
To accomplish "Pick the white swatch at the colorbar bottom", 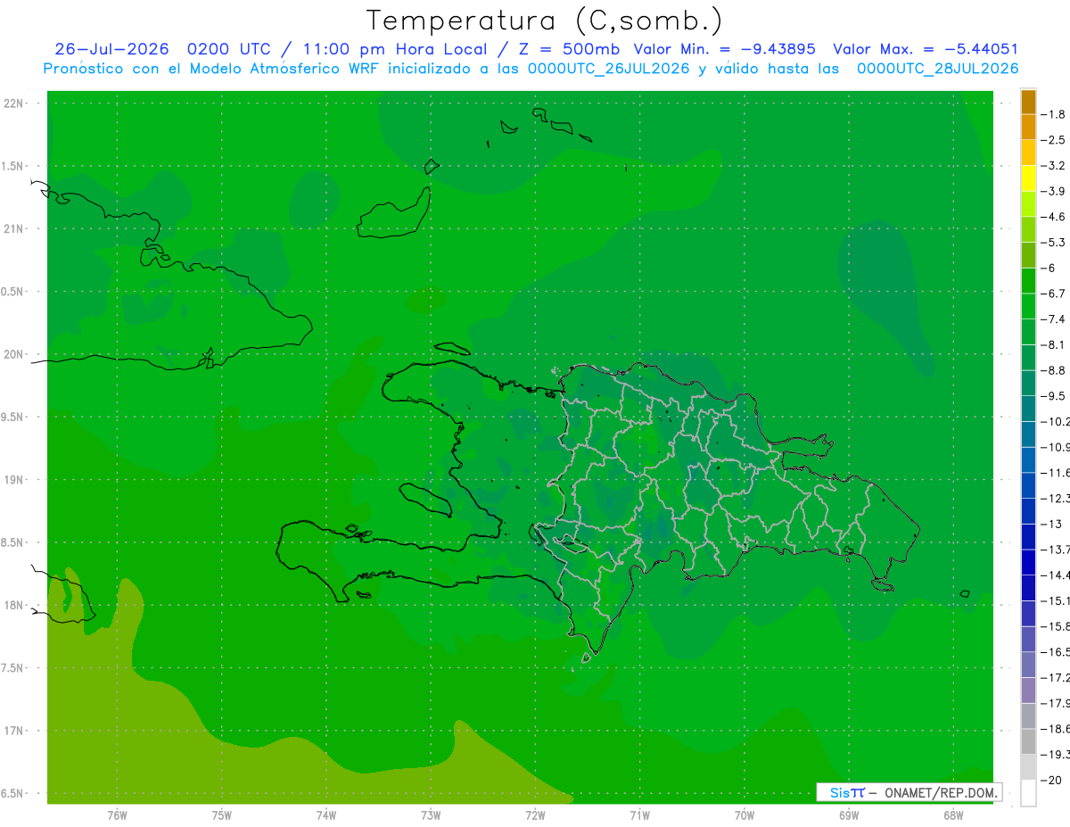I will coord(1028,793).
